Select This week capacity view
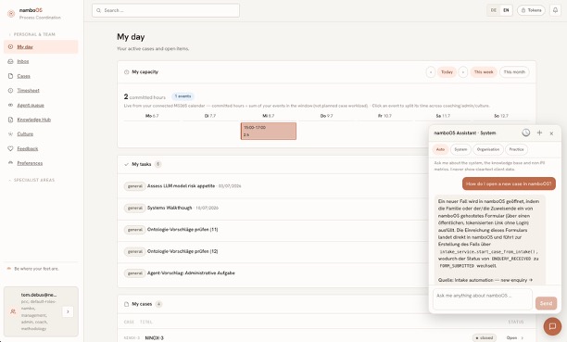This screenshot has height=342, width=567. (484, 72)
